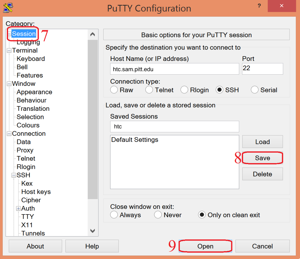Screen dimensions: 300x259
Task: Go to the Proxy settings category
Action: click(25, 150)
